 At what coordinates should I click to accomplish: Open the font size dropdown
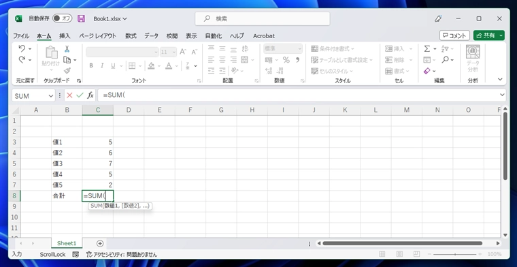point(173,52)
